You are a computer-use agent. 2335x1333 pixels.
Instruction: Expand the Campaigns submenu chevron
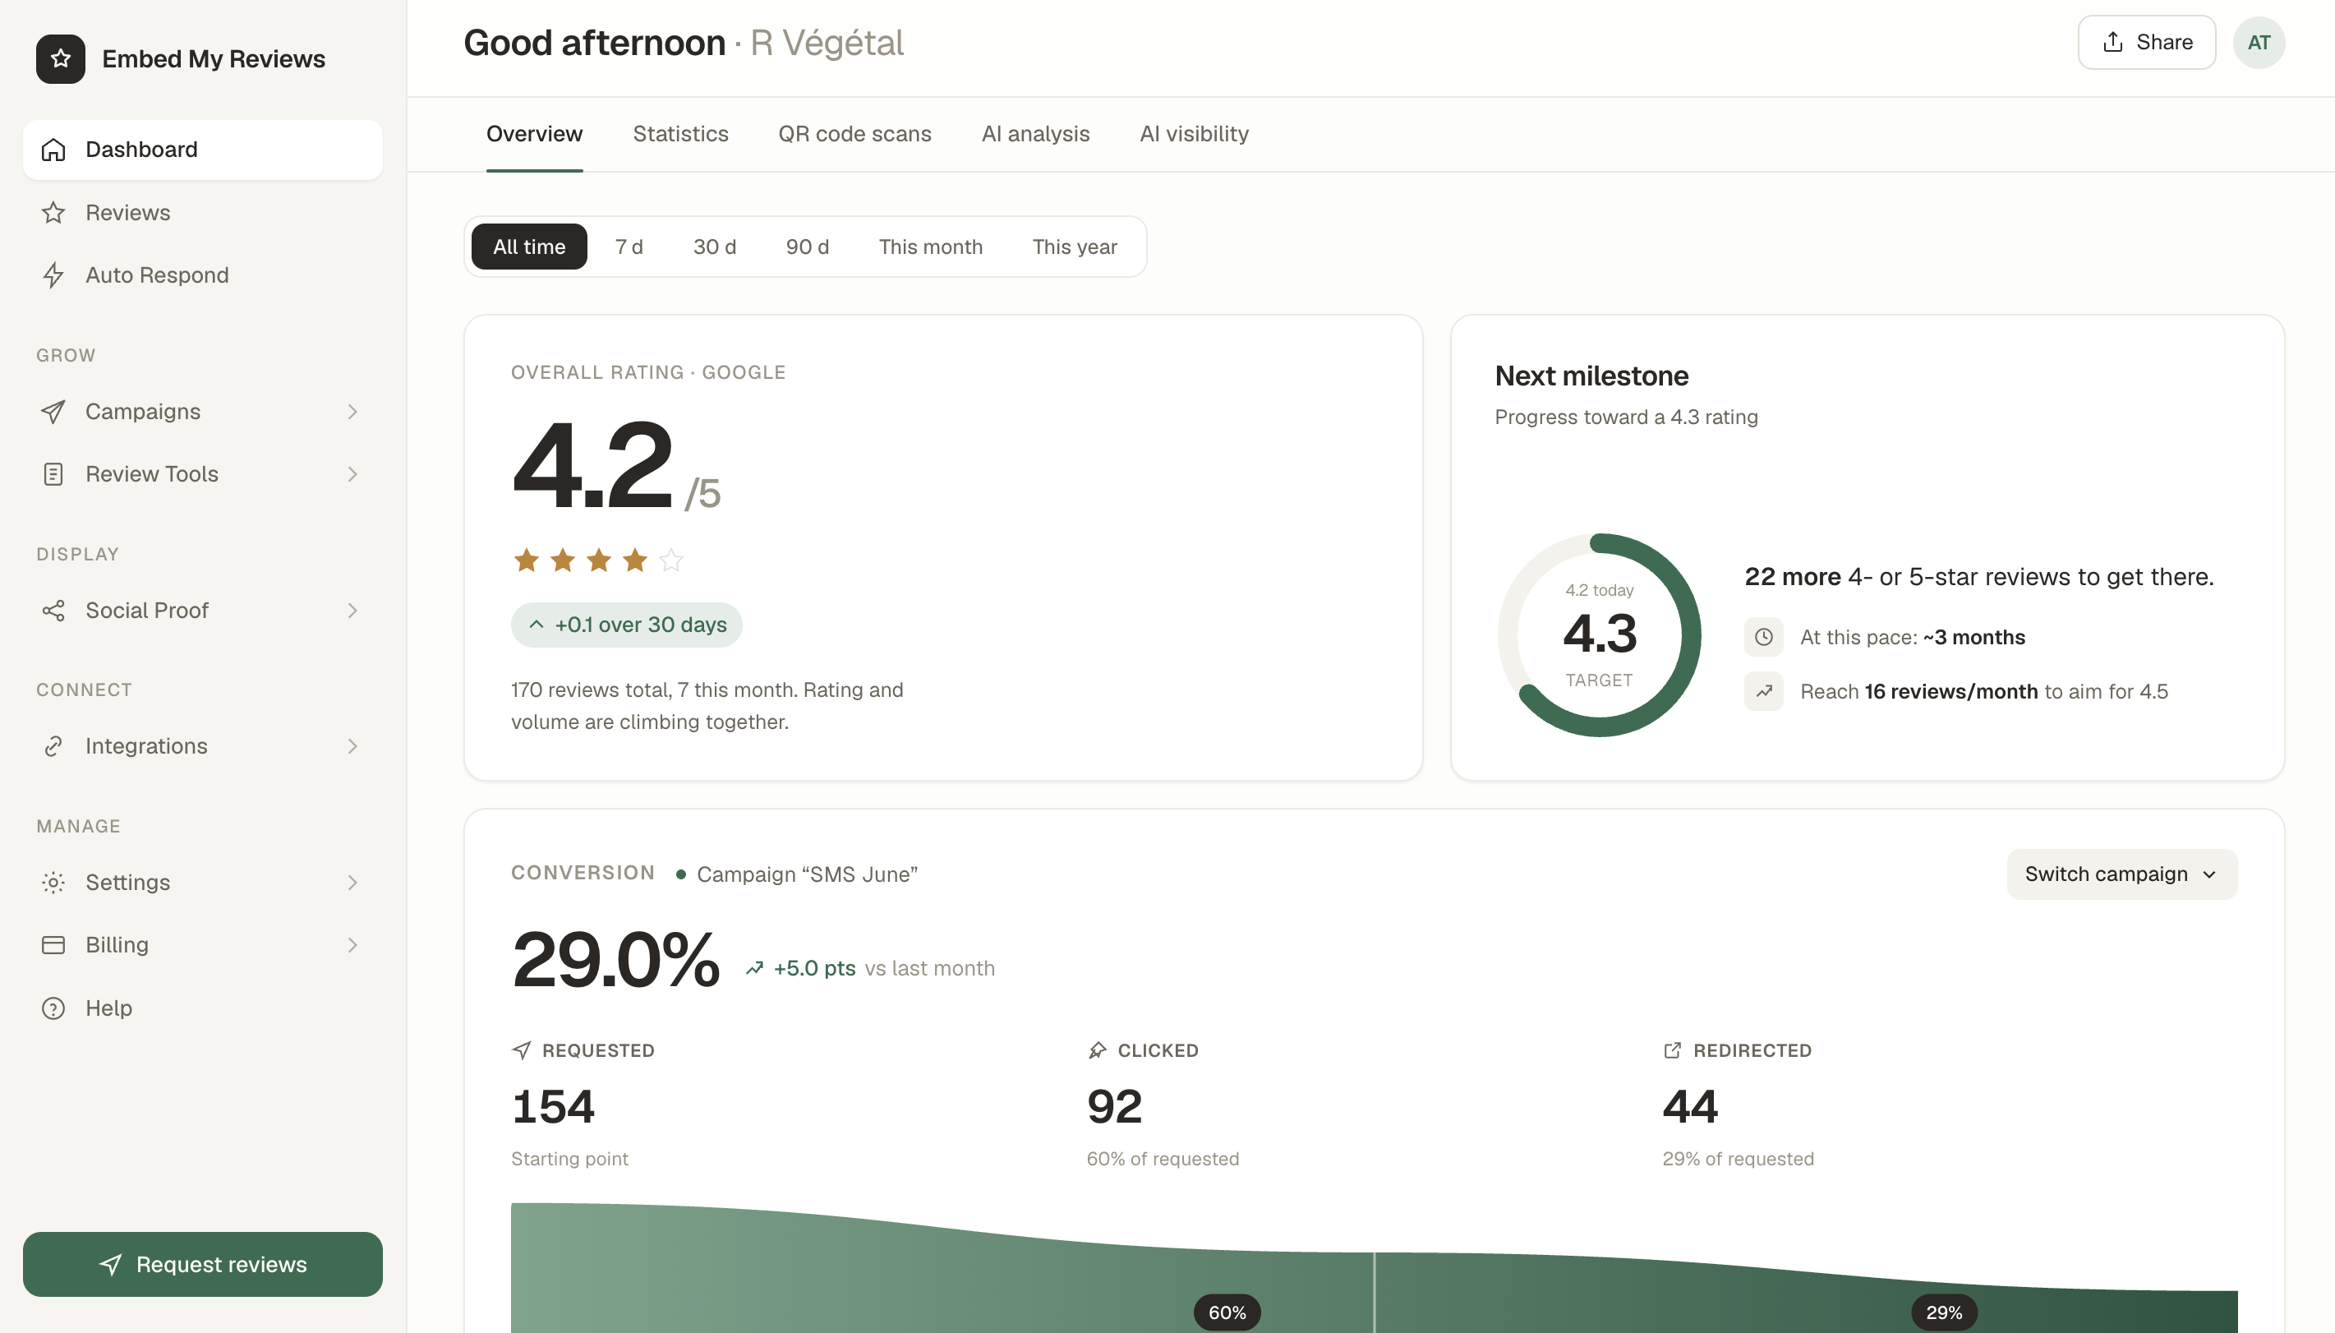pos(352,411)
